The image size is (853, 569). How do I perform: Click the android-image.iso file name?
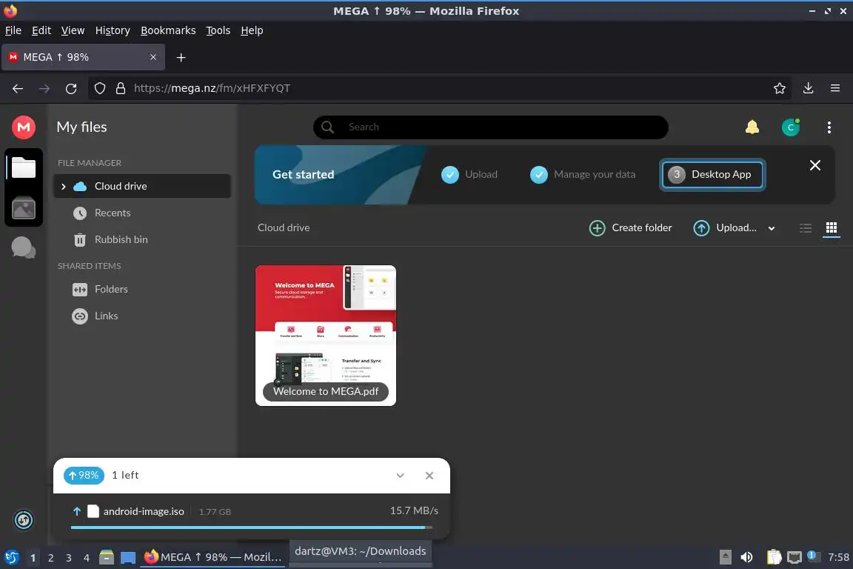(x=144, y=512)
